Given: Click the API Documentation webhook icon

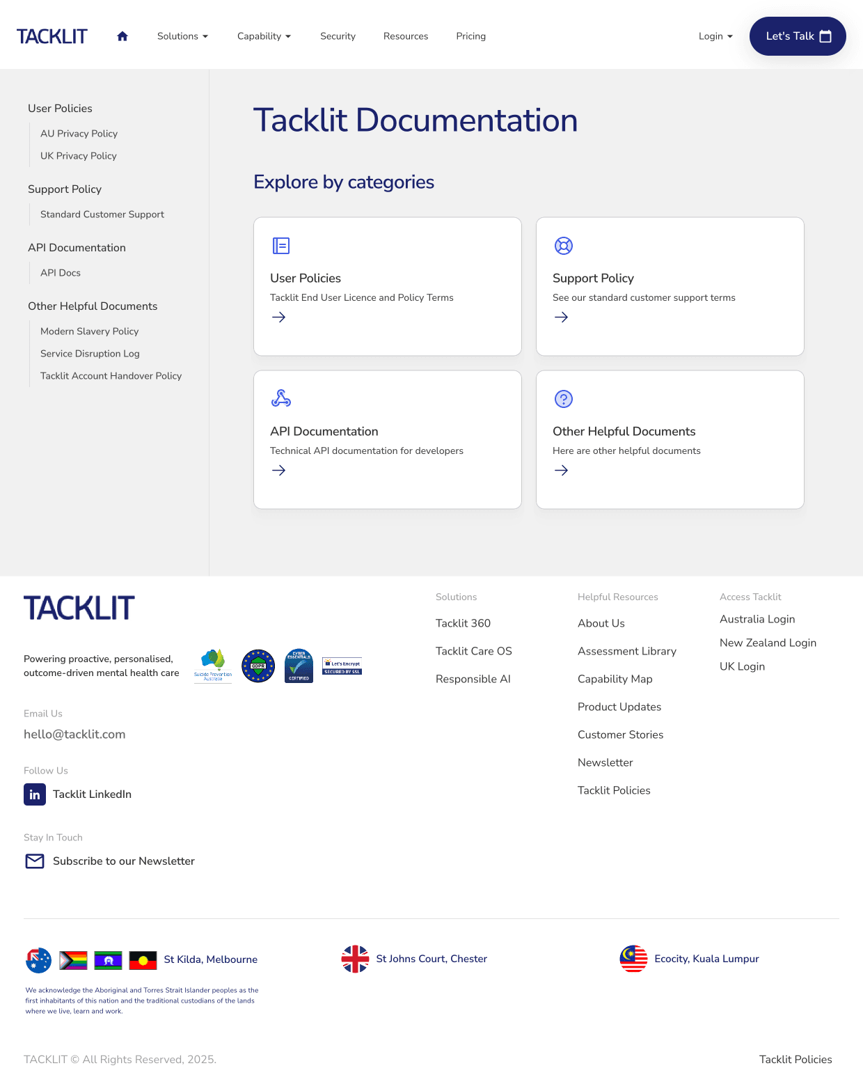Looking at the screenshot, I should pyautogui.click(x=281, y=398).
